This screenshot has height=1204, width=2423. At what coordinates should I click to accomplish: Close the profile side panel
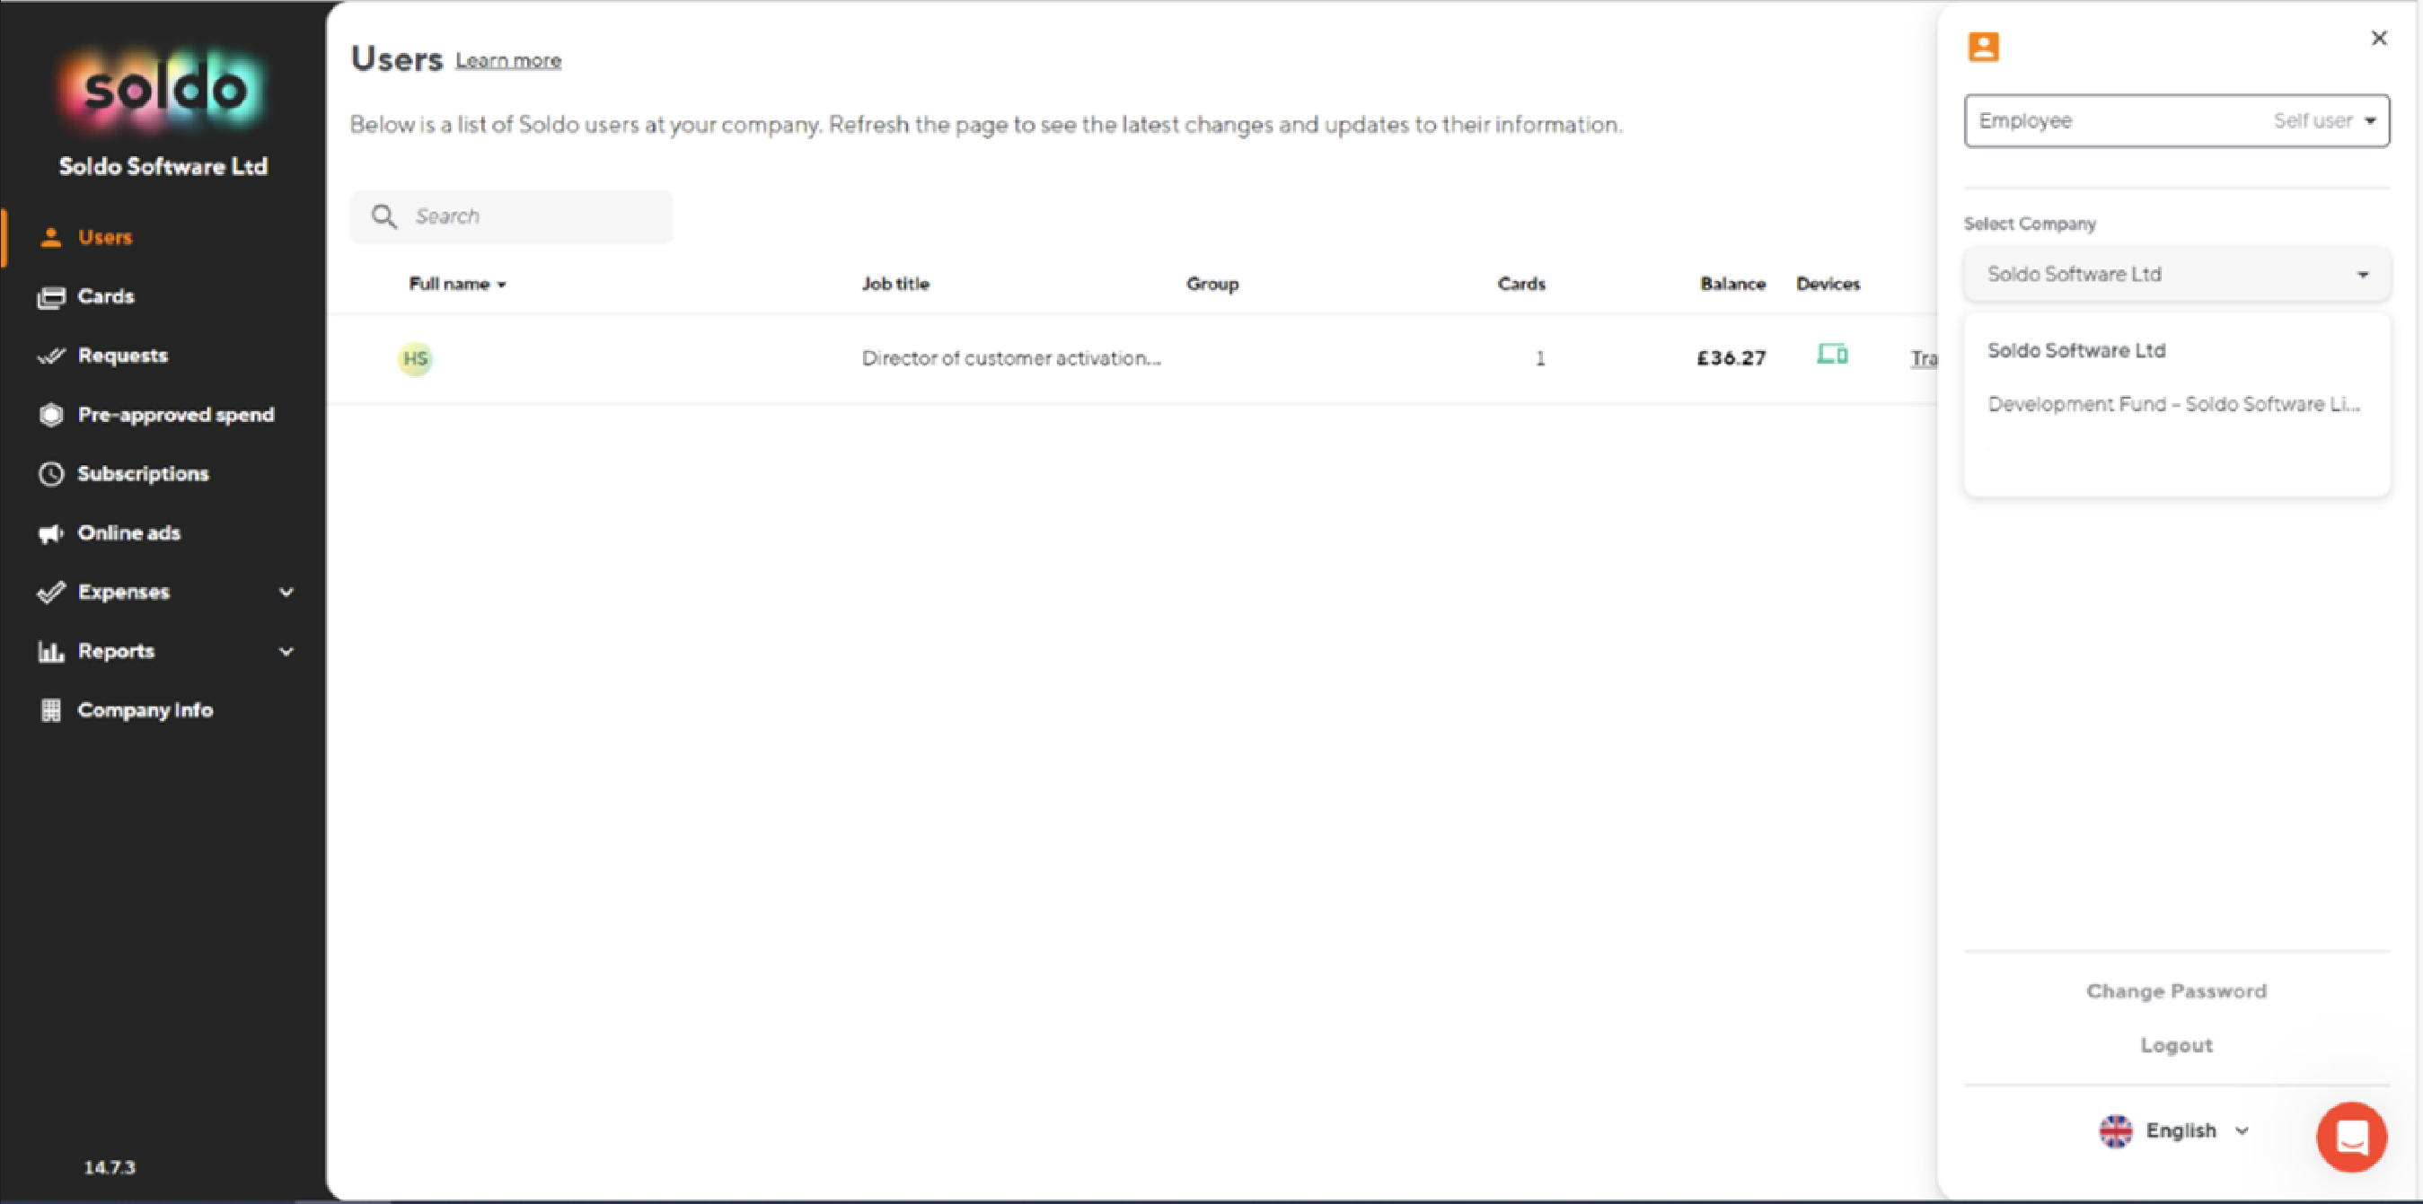tap(2378, 38)
